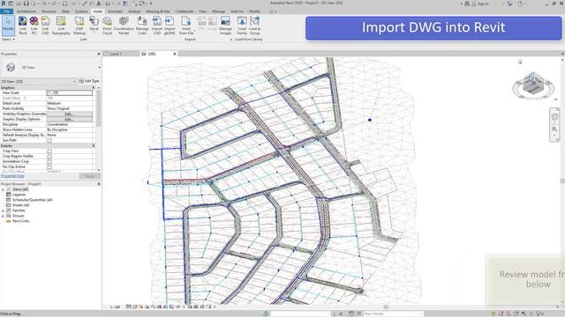Switch to the Architecture ribbon tab
This screenshot has height=317, width=565.
[26, 11]
